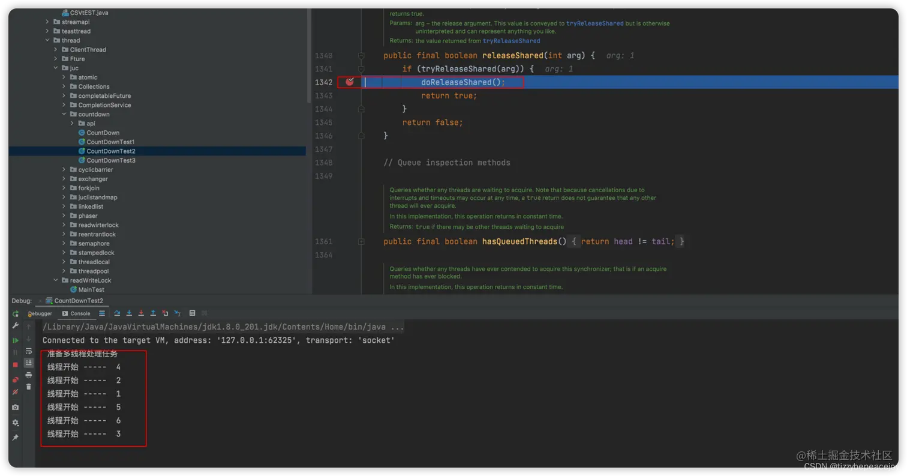Take a thread dump with the camera icon
The width and height of the screenshot is (907, 476).
tap(16, 407)
